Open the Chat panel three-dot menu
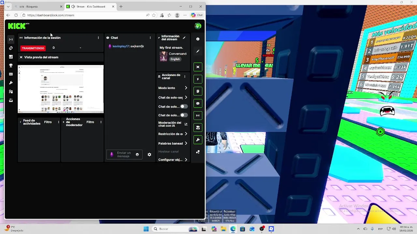417x234 pixels. [x=150, y=38]
